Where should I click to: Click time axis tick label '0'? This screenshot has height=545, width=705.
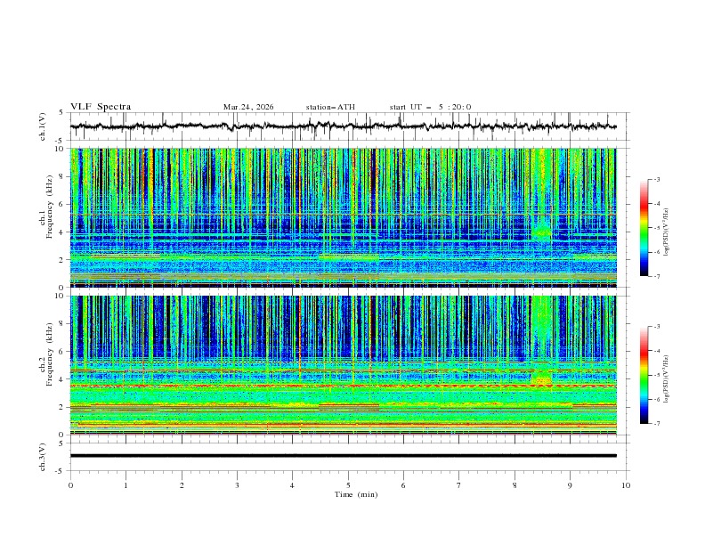pyautogui.click(x=70, y=485)
